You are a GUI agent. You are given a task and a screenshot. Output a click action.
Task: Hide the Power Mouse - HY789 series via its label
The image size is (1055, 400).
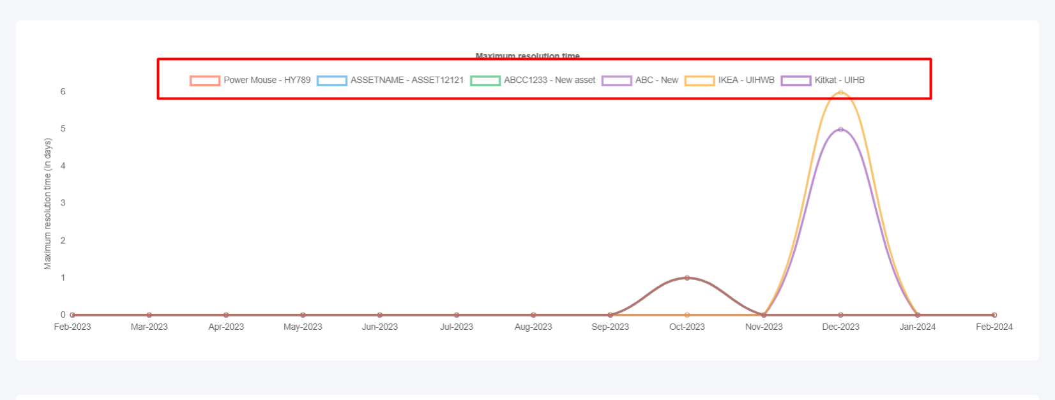[267, 80]
